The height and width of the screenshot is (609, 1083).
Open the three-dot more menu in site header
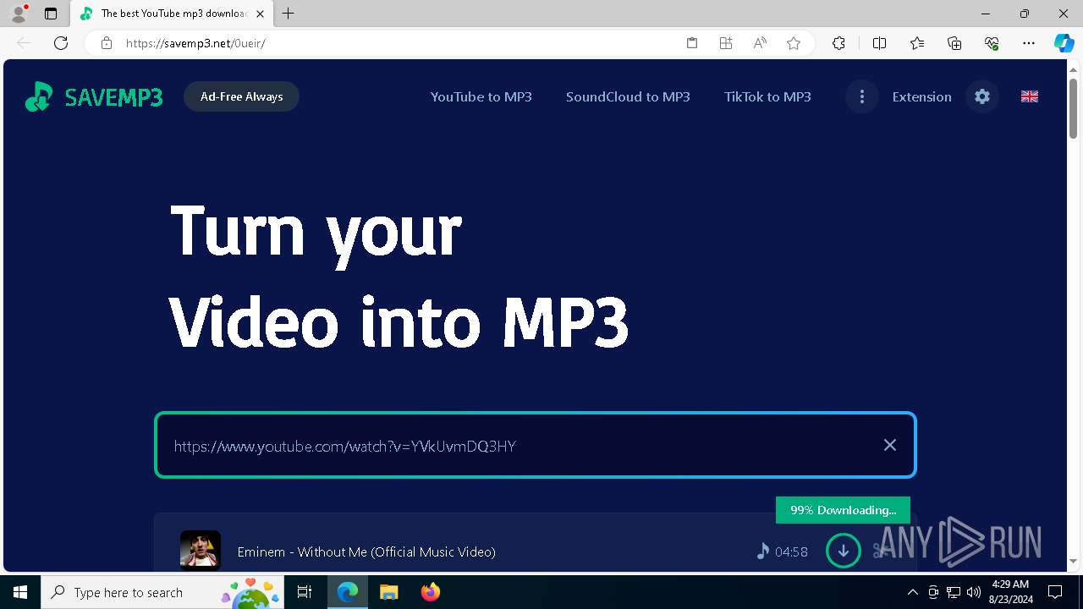tap(861, 96)
